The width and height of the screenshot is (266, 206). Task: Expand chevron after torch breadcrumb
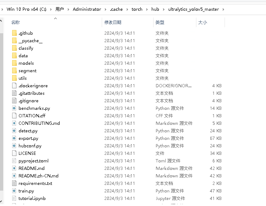[147, 9]
